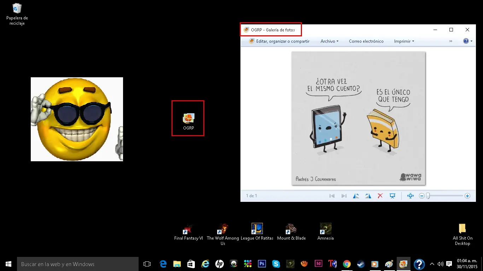Start the slideshow from the photo viewer toolbar

click(392, 196)
